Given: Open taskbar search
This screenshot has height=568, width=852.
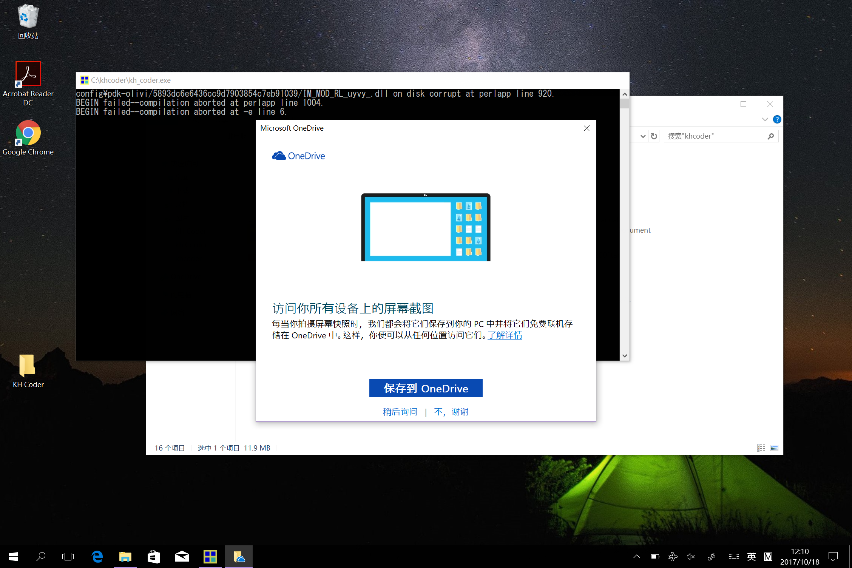Looking at the screenshot, I should tap(41, 556).
